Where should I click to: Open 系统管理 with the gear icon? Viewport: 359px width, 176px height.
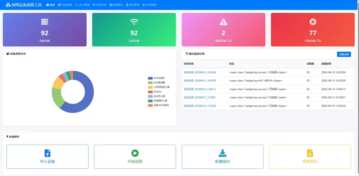coord(149,5)
